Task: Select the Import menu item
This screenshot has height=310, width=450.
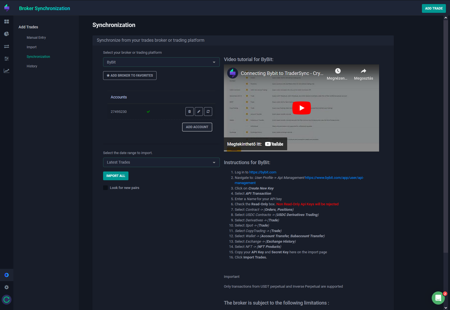Action: click(x=32, y=47)
